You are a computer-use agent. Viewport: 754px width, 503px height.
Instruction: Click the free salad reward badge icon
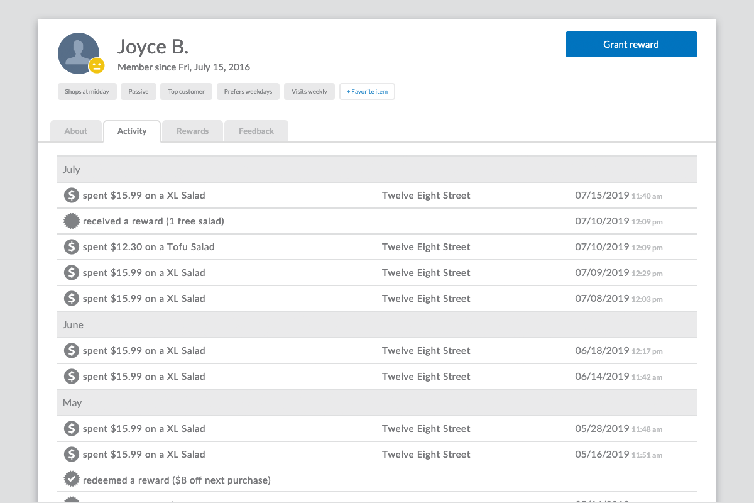point(72,221)
